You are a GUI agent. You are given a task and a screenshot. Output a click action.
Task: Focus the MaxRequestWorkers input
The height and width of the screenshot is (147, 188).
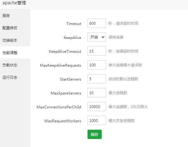[97, 120]
